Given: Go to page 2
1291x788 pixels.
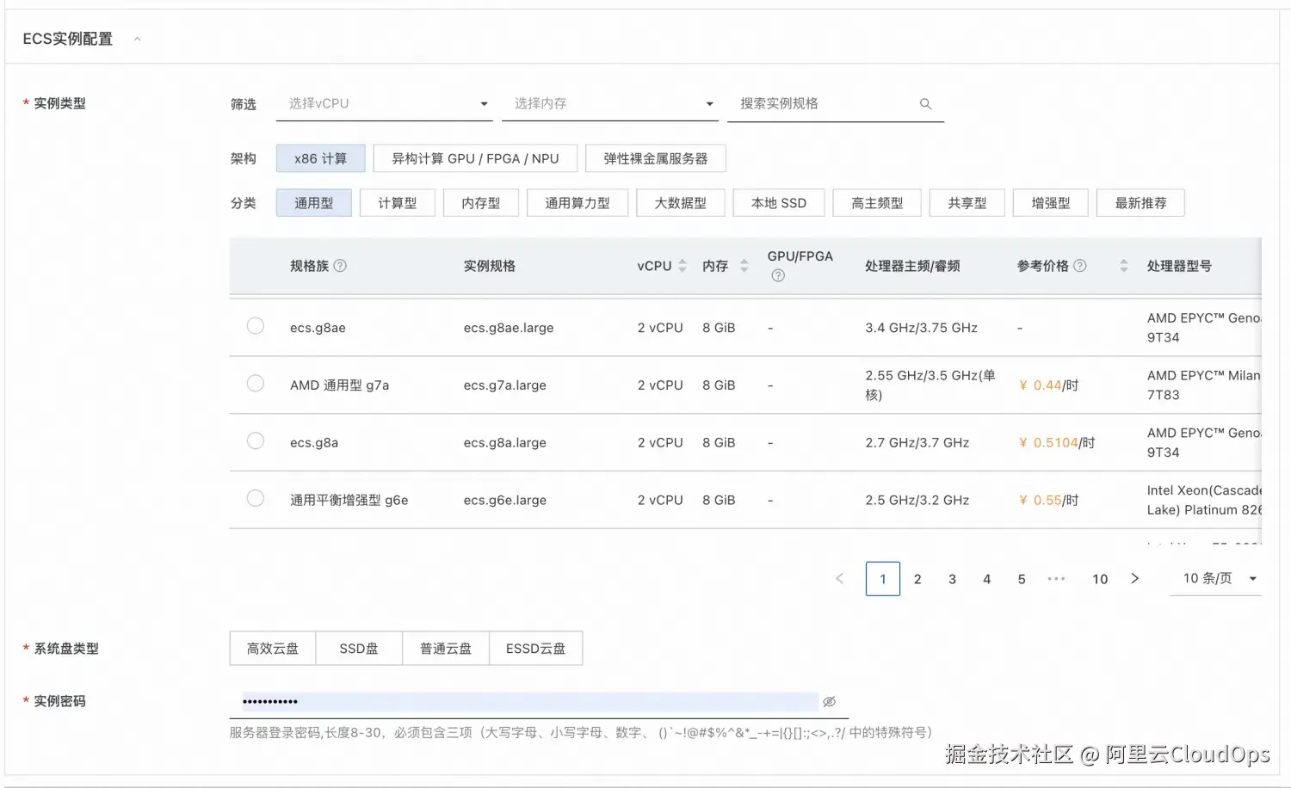Looking at the screenshot, I should tap(917, 579).
